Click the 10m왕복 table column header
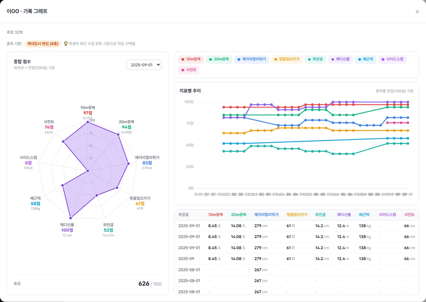This screenshot has width=426, height=302. pos(216,215)
